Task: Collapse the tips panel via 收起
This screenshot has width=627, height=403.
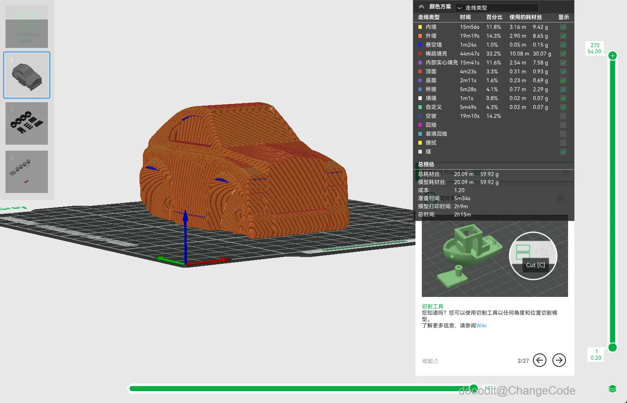Action: [x=430, y=361]
